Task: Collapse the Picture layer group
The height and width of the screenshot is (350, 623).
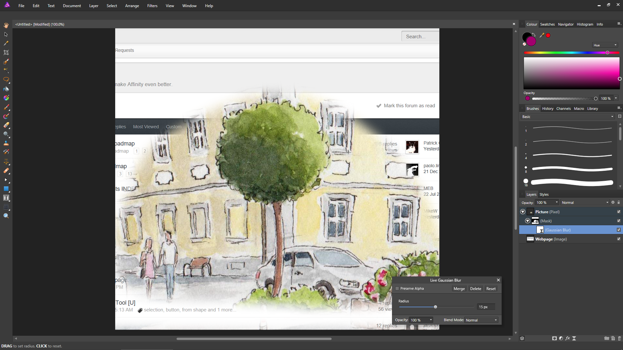Action: [x=523, y=212]
